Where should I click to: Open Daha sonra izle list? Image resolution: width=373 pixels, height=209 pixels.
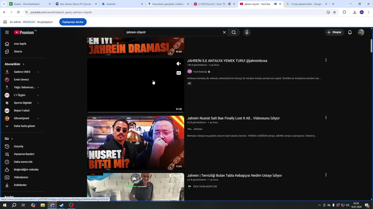(x=23, y=162)
